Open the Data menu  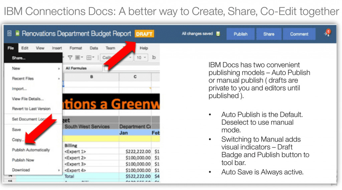tap(94, 48)
